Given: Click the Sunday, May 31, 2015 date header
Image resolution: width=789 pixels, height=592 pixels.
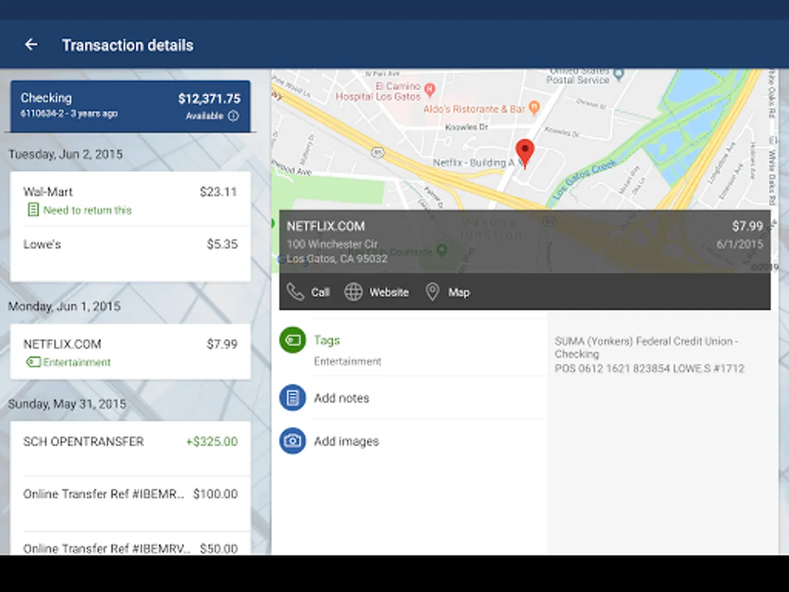Looking at the screenshot, I should [x=67, y=404].
